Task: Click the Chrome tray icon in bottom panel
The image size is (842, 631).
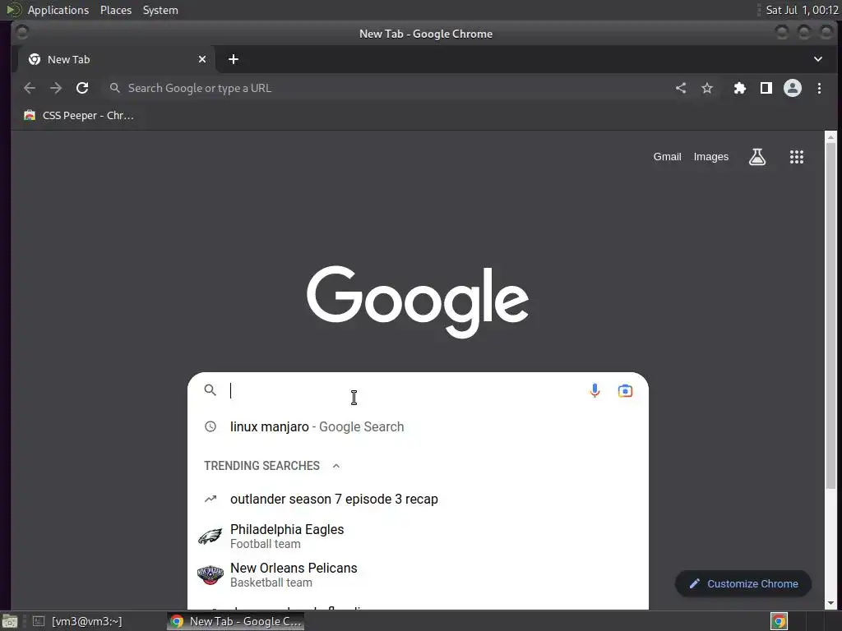Action: pyautogui.click(x=779, y=621)
